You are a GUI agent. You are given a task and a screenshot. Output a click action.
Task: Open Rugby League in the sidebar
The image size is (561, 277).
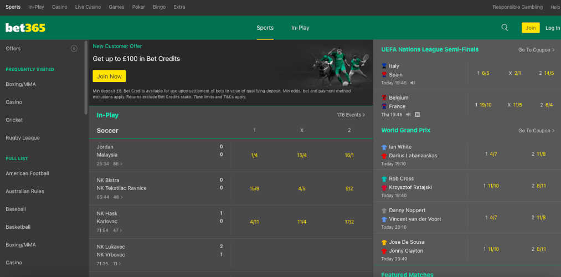point(23,138)
